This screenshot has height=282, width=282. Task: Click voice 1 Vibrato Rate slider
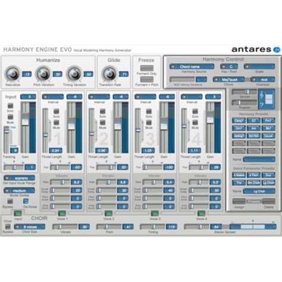(x=60, y=182)
